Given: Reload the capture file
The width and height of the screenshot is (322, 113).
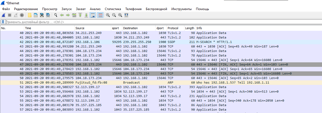Looking at the screenshot, I should (x=48, y=15).
